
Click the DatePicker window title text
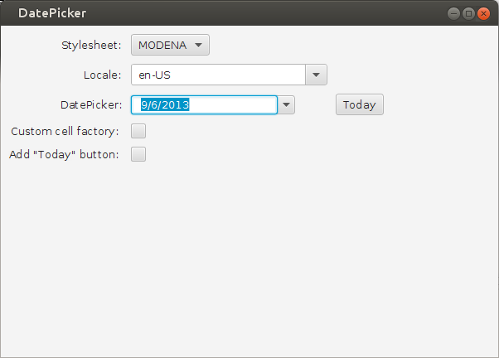[51, 13]
